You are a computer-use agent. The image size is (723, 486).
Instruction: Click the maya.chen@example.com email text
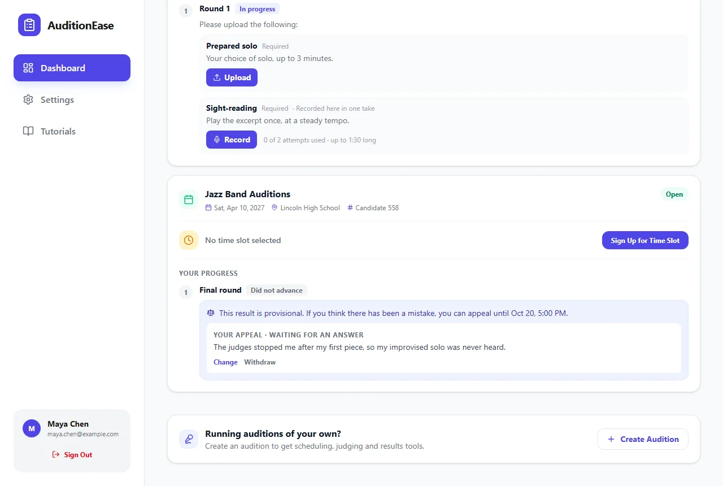[83, 434]
